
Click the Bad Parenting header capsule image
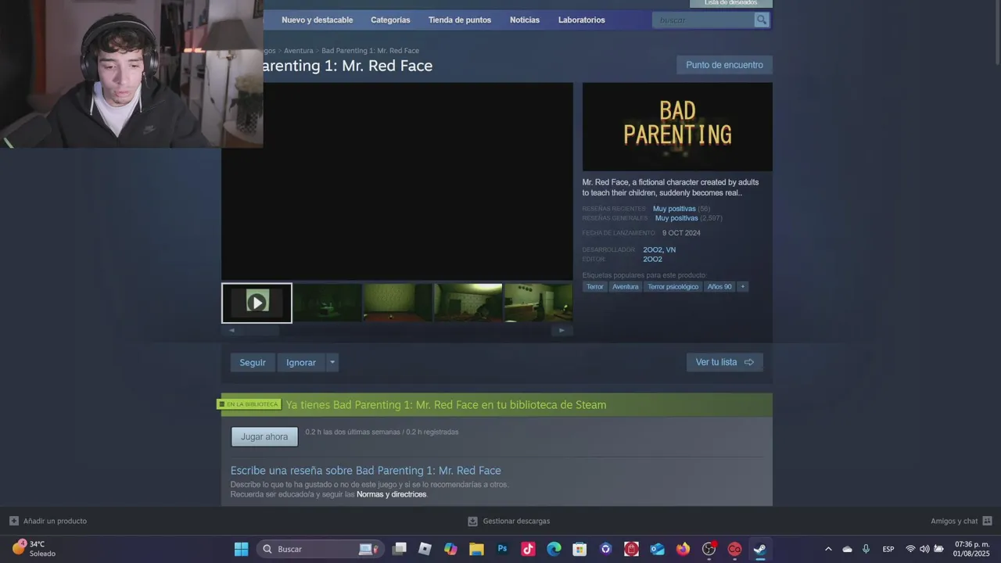click(x=677, y=127)
